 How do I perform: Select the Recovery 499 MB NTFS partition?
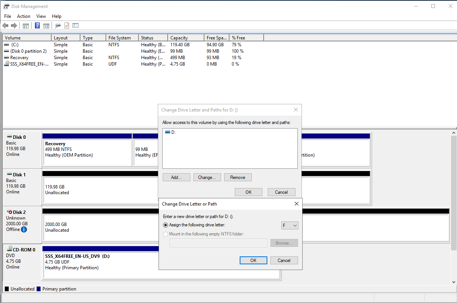click(87, 152)
